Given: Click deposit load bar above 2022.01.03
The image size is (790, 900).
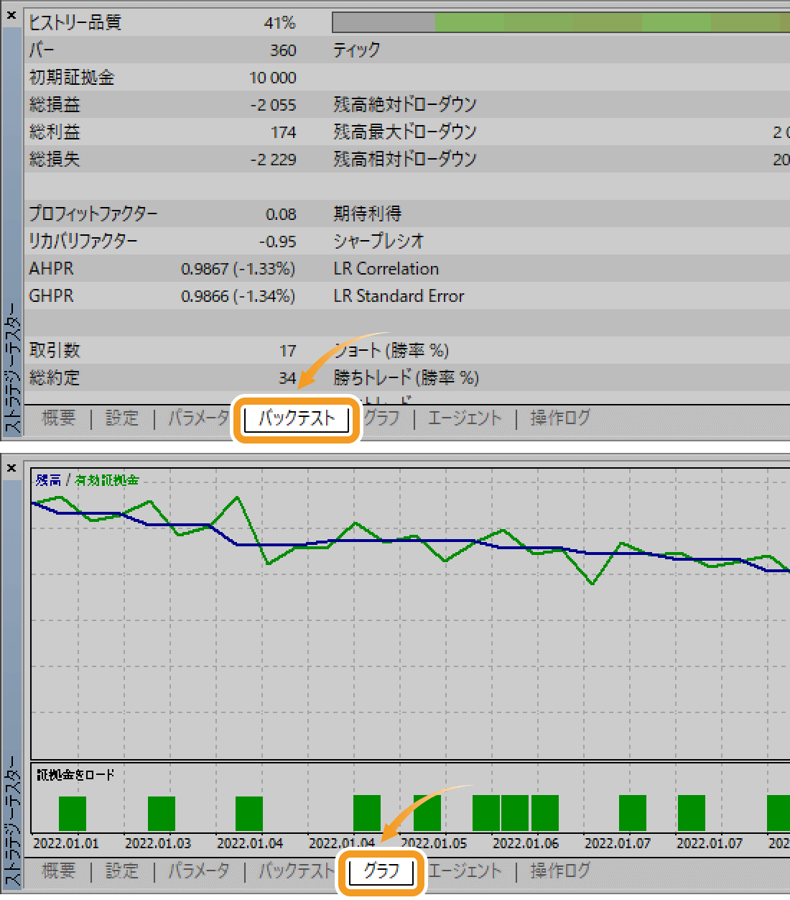Looking at the screenshot, I should [x=162, y=814].
